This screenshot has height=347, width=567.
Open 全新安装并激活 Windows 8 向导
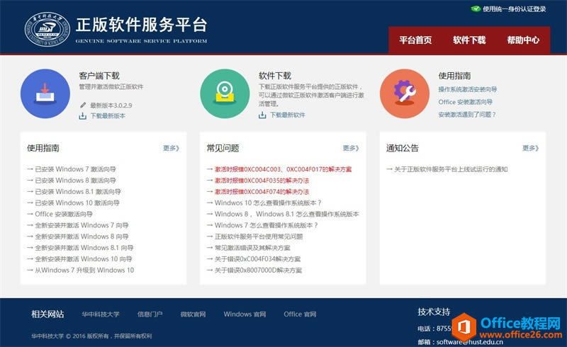[x=82, y=237]
